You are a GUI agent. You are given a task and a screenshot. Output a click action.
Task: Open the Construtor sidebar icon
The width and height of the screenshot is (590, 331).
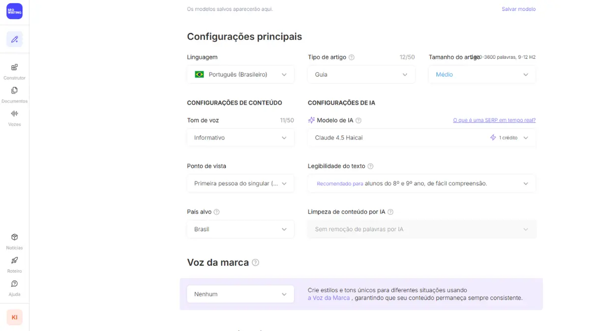(14, 67)
